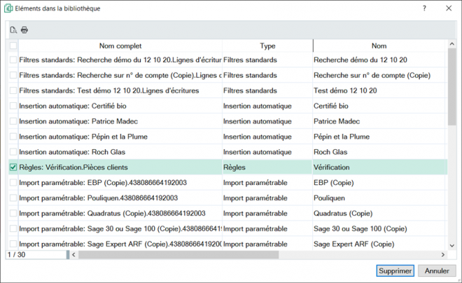The width and height of the screenshot is (462, 283).
Task: Toggle the select-all checkbox in header
Action: click(x=13, y=46)
